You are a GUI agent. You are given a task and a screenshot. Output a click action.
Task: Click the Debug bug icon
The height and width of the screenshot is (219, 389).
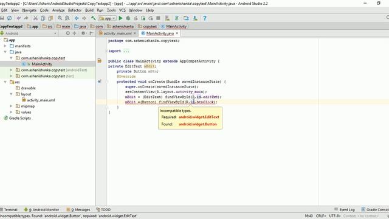tap(128, 18)
